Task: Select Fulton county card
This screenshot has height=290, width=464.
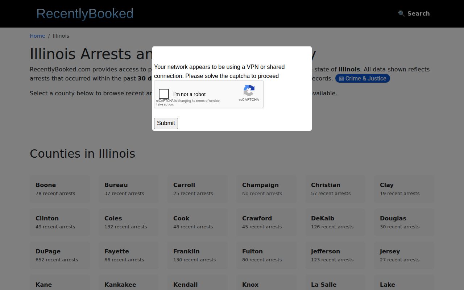Action: [x=266, y=255]
